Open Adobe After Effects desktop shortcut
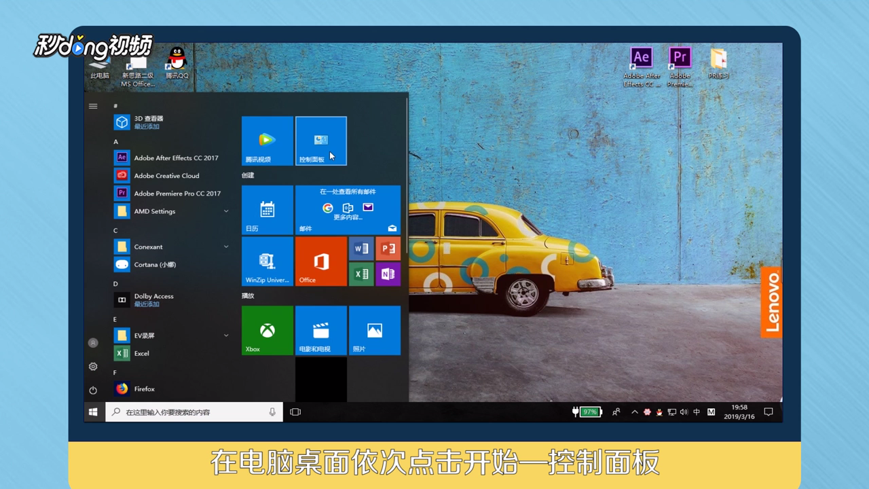 642,67
